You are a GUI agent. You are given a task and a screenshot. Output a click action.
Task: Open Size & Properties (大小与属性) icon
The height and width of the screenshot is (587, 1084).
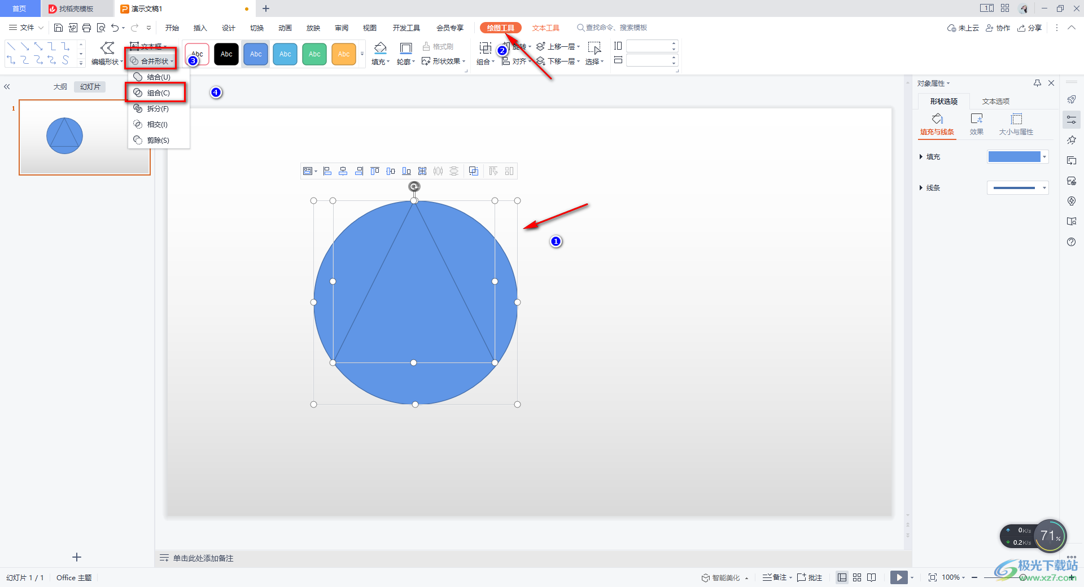(x=1016, y=119)
